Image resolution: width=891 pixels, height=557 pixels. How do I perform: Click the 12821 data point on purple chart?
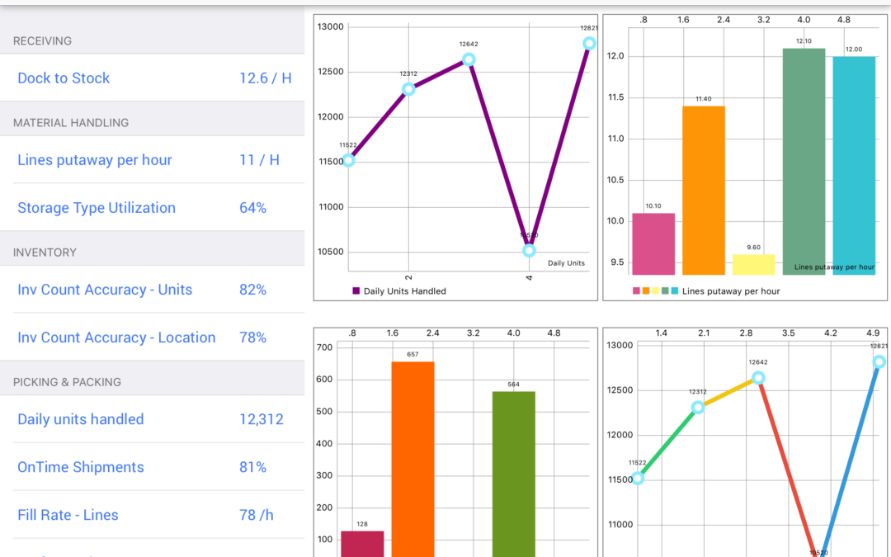pyautogui.click(x=589, y=44)
